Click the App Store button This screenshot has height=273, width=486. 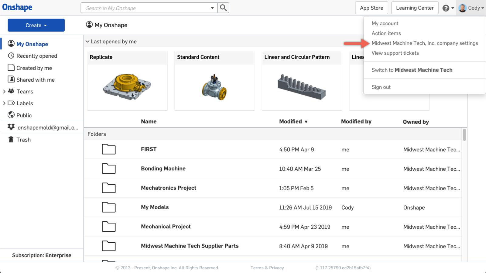[x=371, y=8]
